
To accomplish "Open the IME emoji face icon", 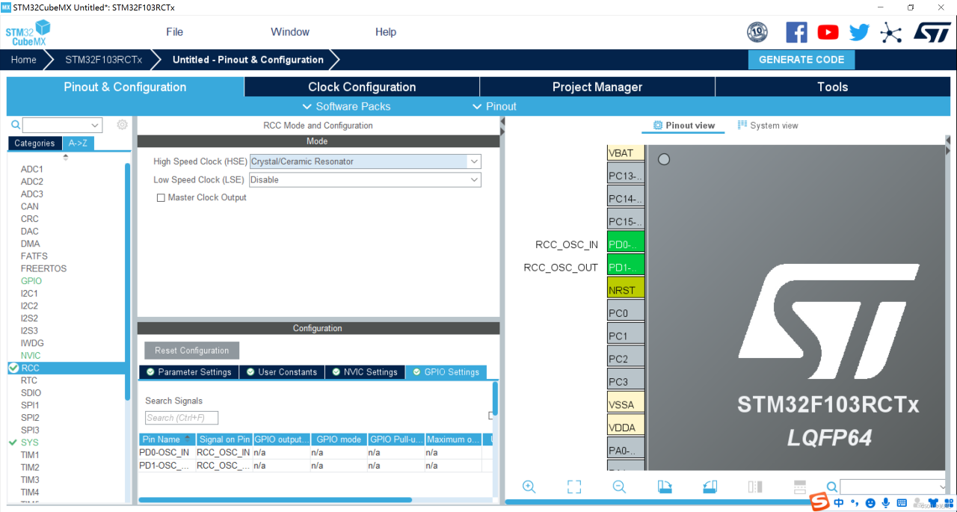I will [x=870, y=502].
